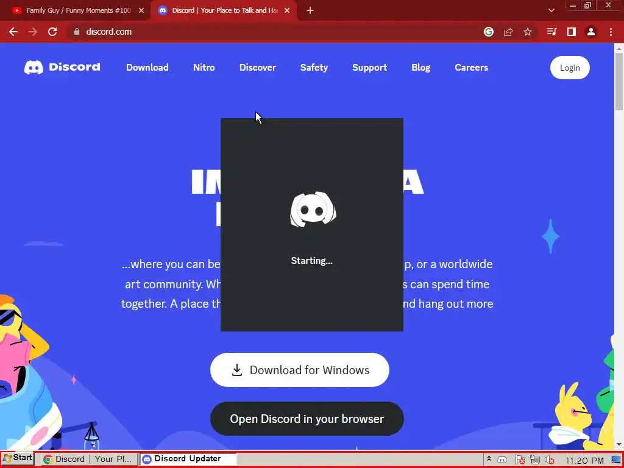The height and width of the screenshot is (468, 624).
Task: Click the address bar showing discord.com
Action: point(108,32)
